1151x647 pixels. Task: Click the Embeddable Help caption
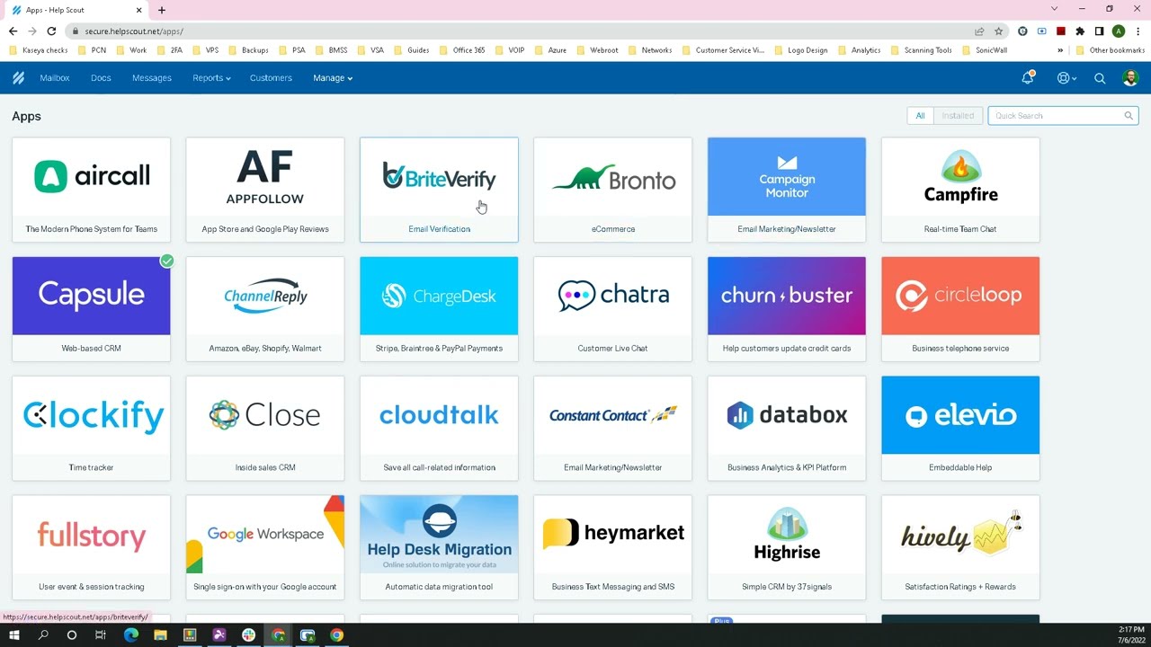[960, 467]
